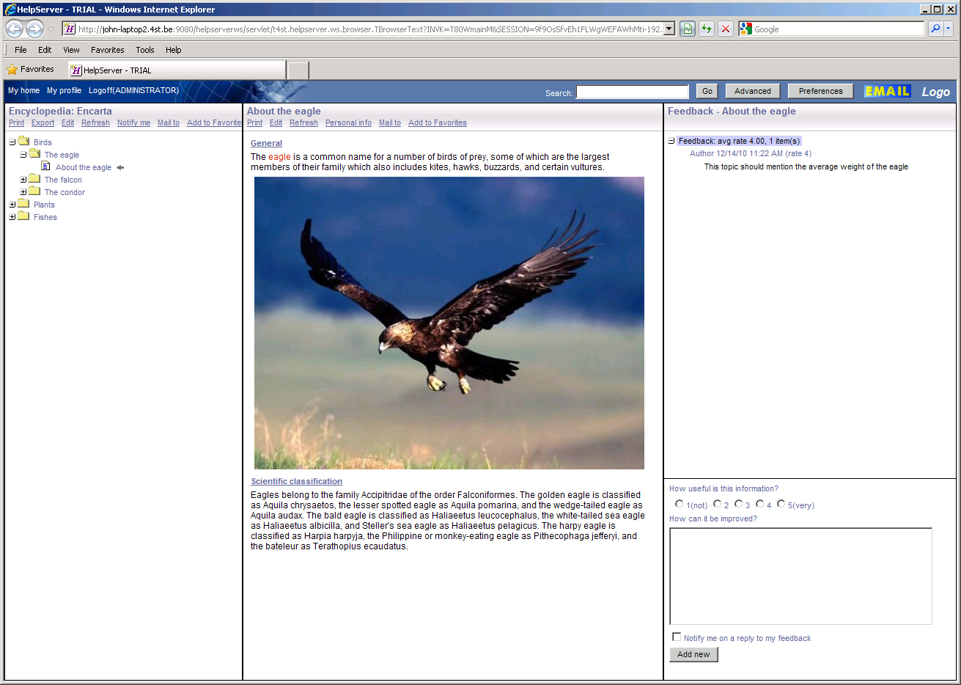Screen dimensions: 961x685
Task: Select rating 1(not) radio button
Action: (679, 504)
